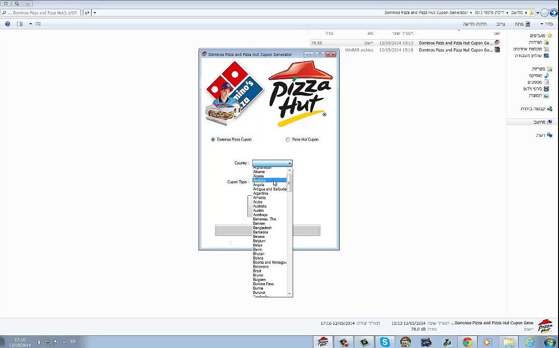Choose Angola from the country list
Viewport: 559px width, 348px height.
click(269, 185)
